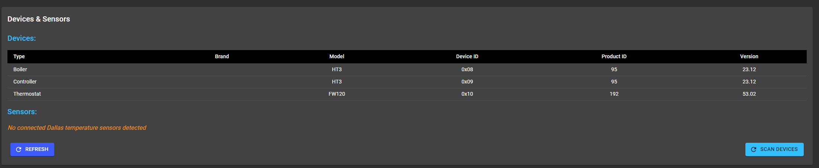The image size is (819, 168).
Task: Click the Type column header
Action: [x=19, y=56]
